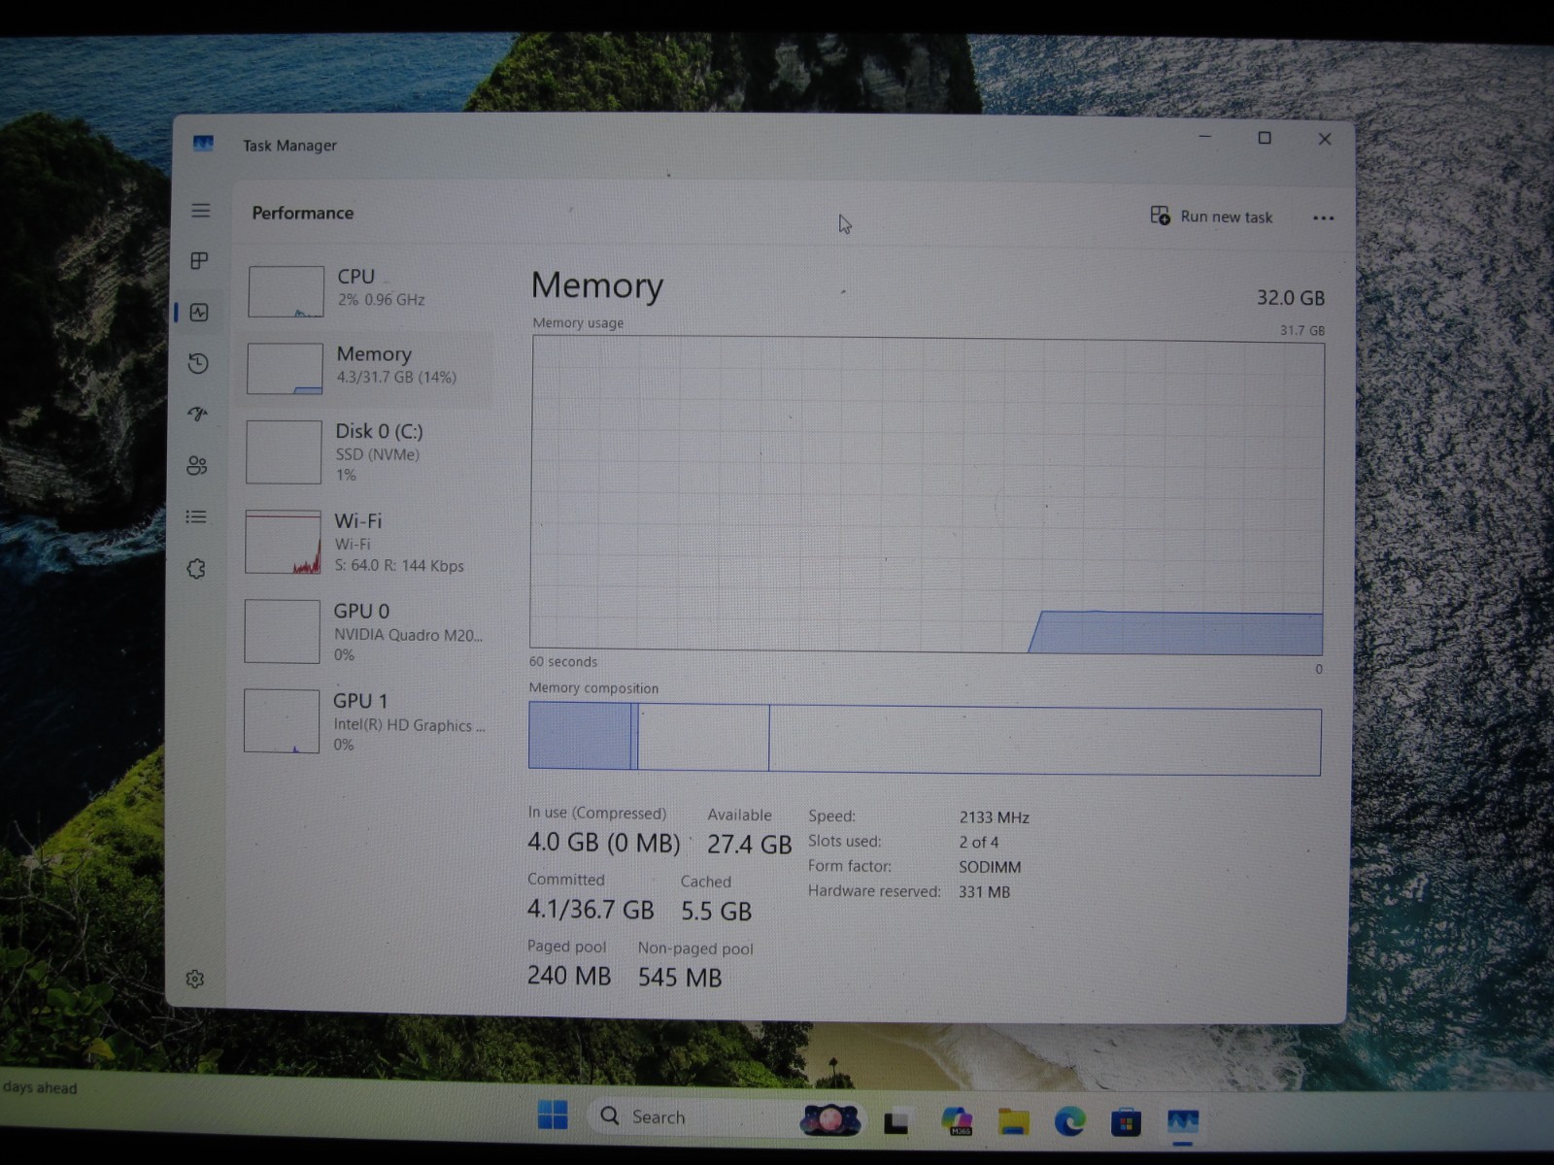Viewport: 1554px width, 1165px height.
Task: Click the CPU mini graph thumbnail
Action: click(x=286, y=291)
